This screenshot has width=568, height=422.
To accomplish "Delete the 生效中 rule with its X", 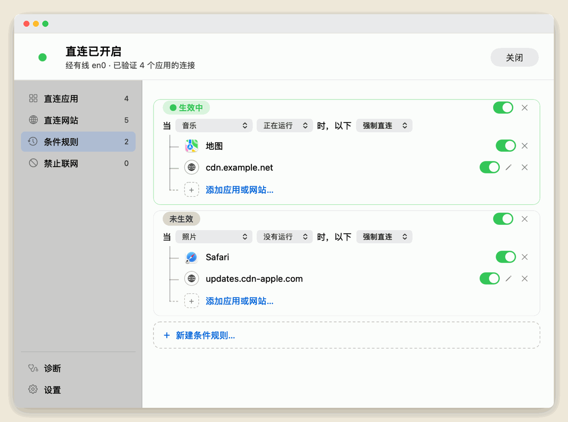I will 524,108.
